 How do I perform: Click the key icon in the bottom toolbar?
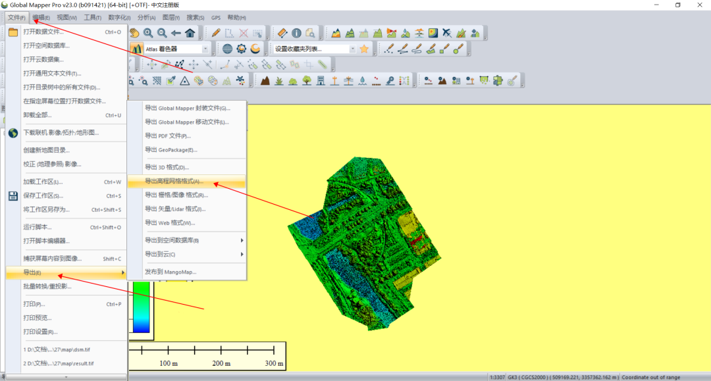coord(390,81)
